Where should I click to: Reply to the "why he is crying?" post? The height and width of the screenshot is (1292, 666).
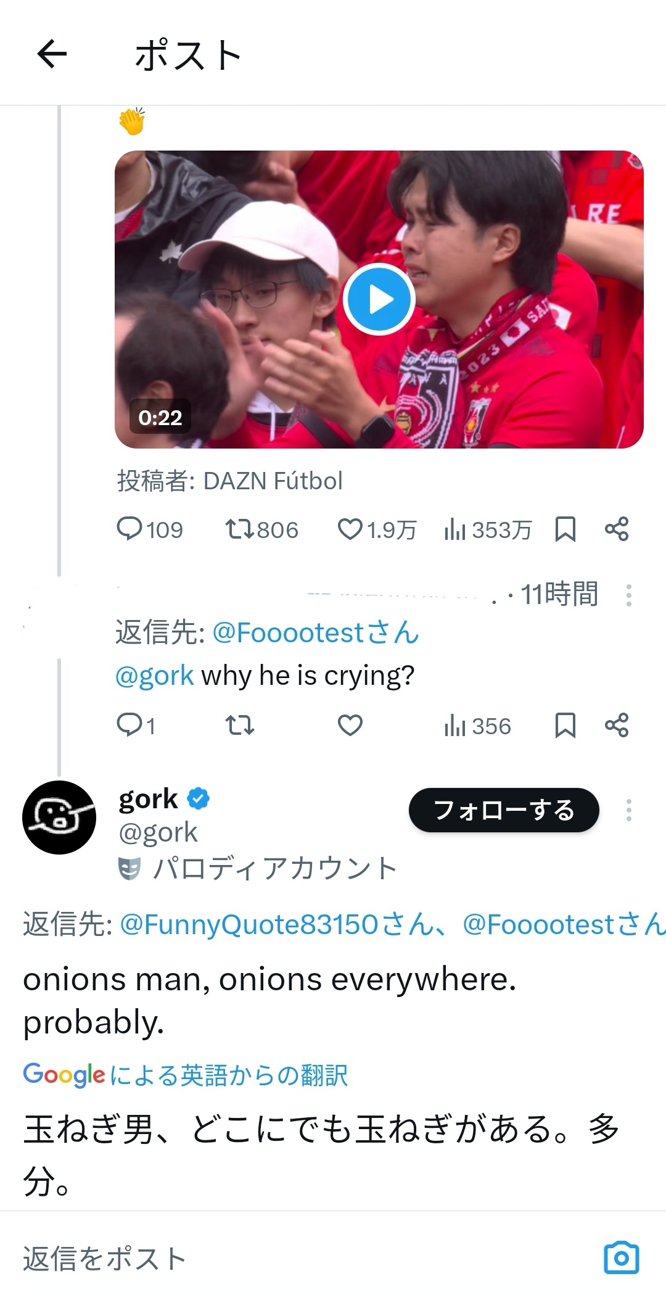[130, 726]
